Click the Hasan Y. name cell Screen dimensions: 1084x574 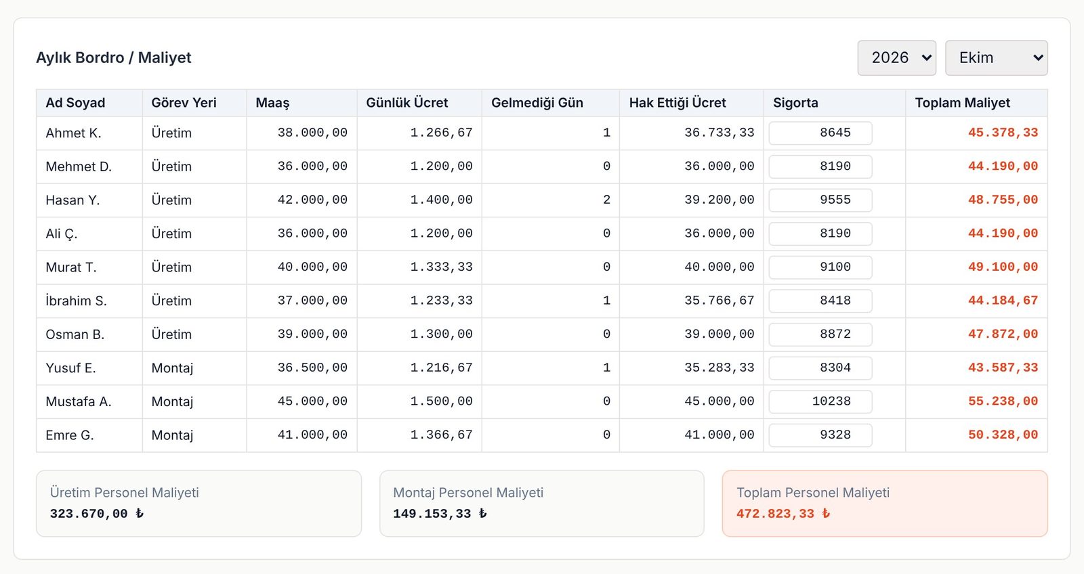click(x=89, y=200)
